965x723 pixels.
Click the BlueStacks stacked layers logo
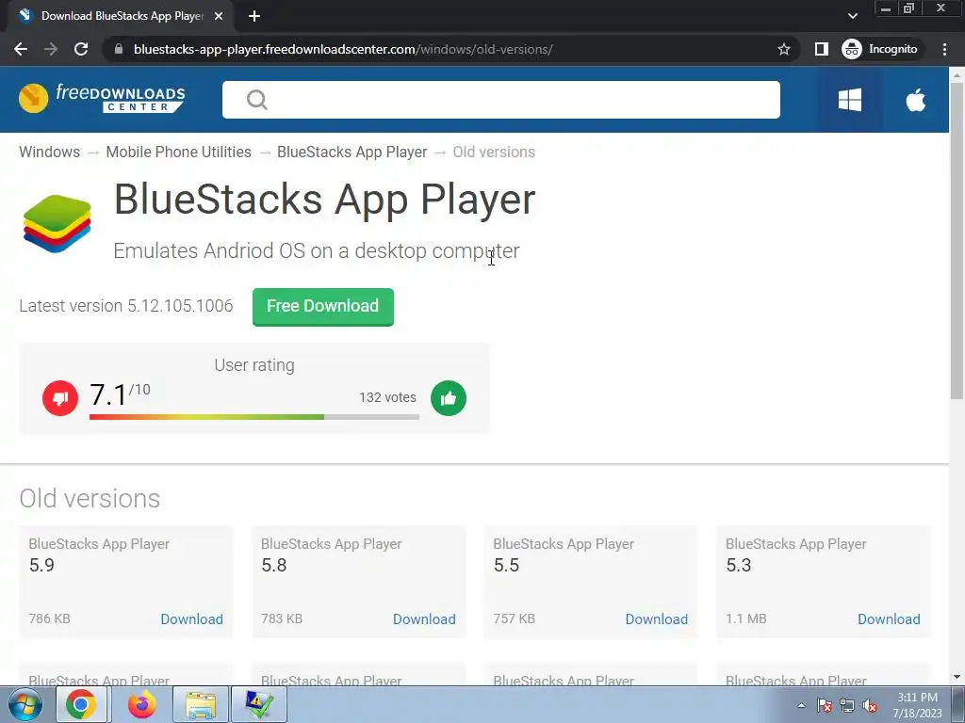pyautogui.click(x=57, y=224)
